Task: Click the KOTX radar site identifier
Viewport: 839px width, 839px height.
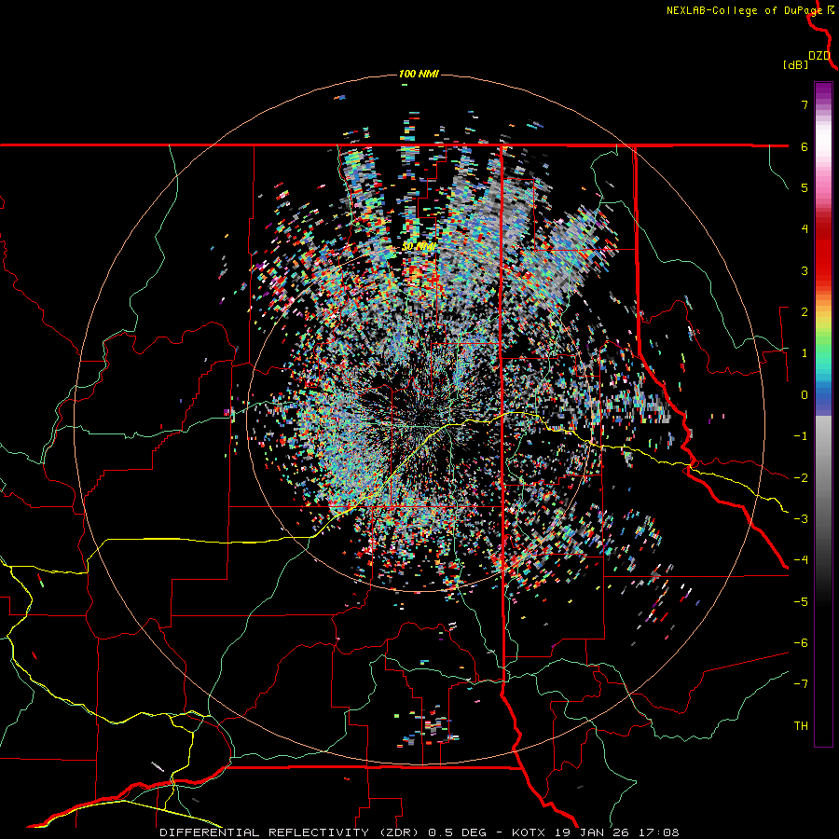Action: click(x=529, y=832)
